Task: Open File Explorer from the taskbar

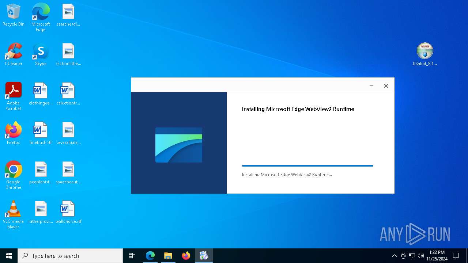Action: point(168,256)
